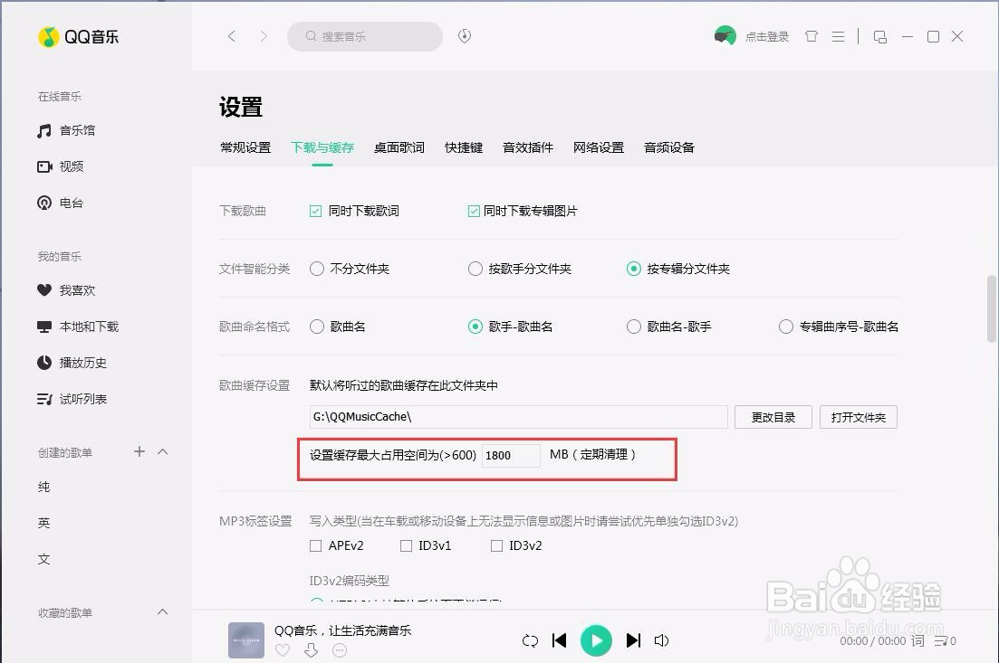Open the main menu hamburger icon
Screen dimensions: 999x663
point(839,37)
